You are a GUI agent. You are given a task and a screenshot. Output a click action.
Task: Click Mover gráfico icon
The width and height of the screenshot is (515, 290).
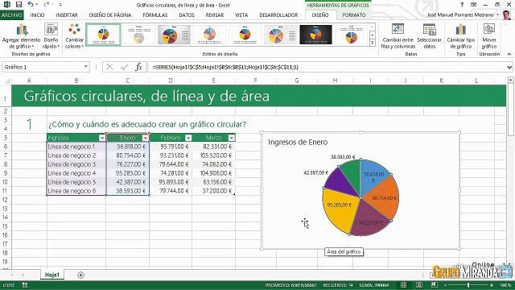click(x=489, y=36)
